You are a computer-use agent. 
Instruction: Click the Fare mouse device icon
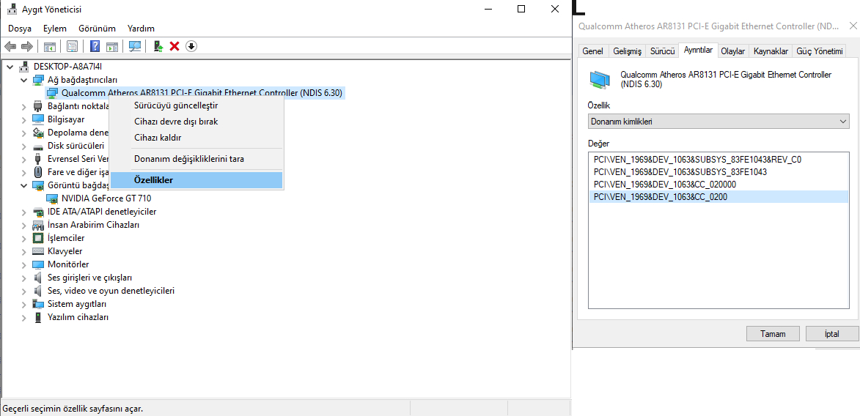(x=38, y=172)
